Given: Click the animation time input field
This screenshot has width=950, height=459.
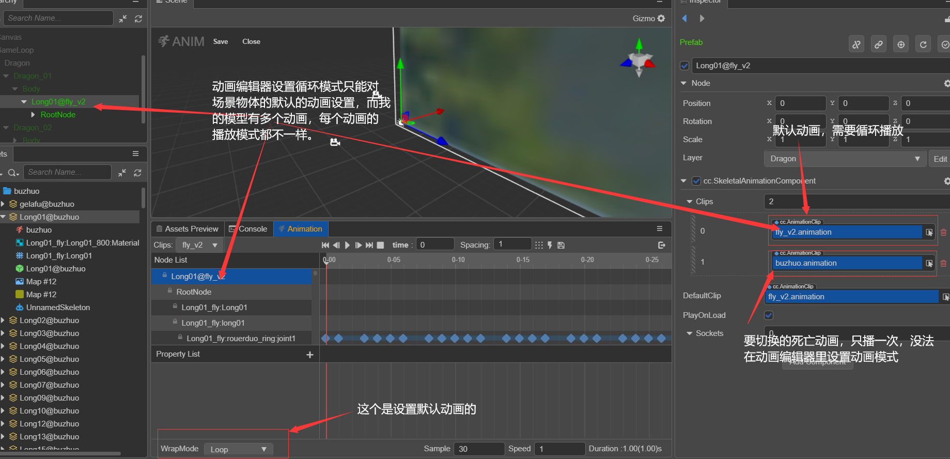Looking at the screenshot, I should (435, 245).
